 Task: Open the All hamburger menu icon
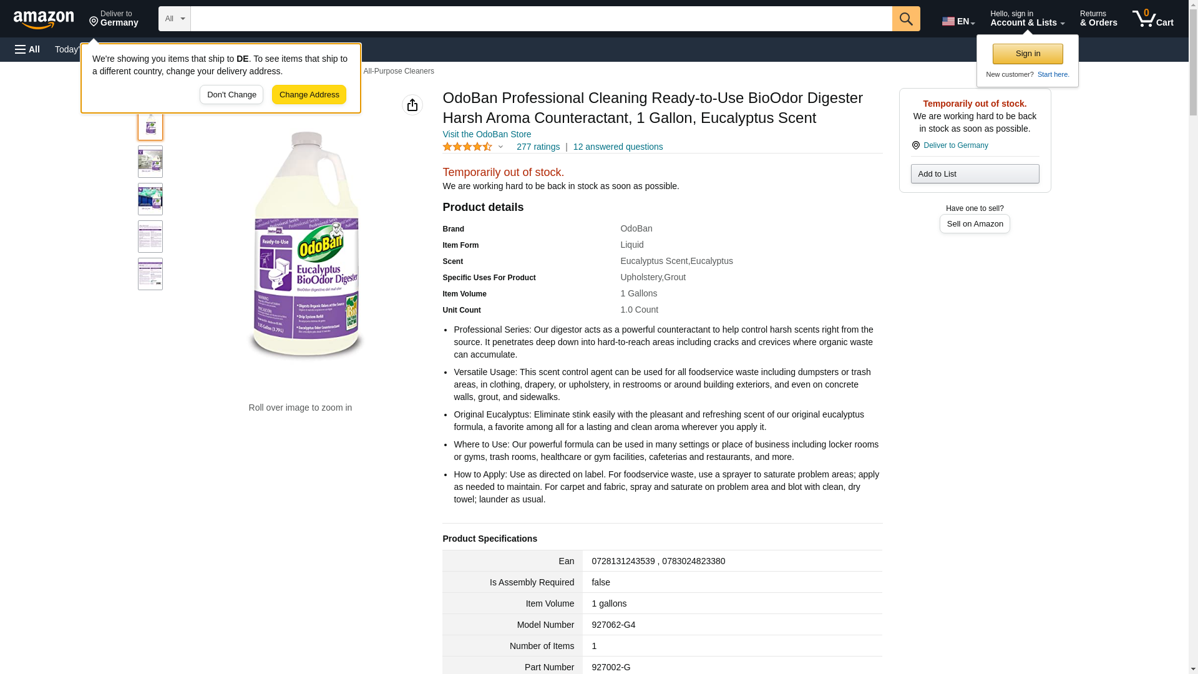[x=27, y=49]
